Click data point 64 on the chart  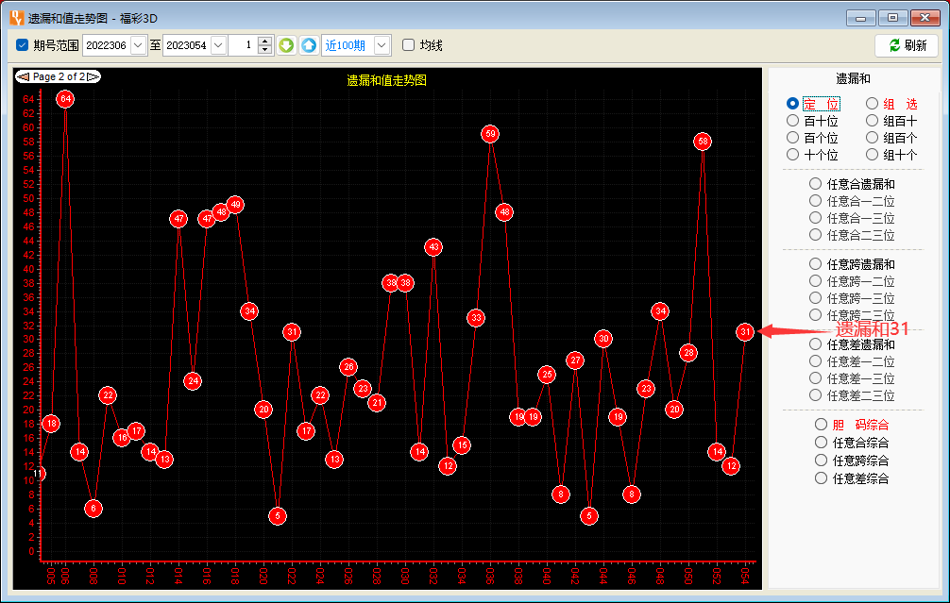coord(65,98)
